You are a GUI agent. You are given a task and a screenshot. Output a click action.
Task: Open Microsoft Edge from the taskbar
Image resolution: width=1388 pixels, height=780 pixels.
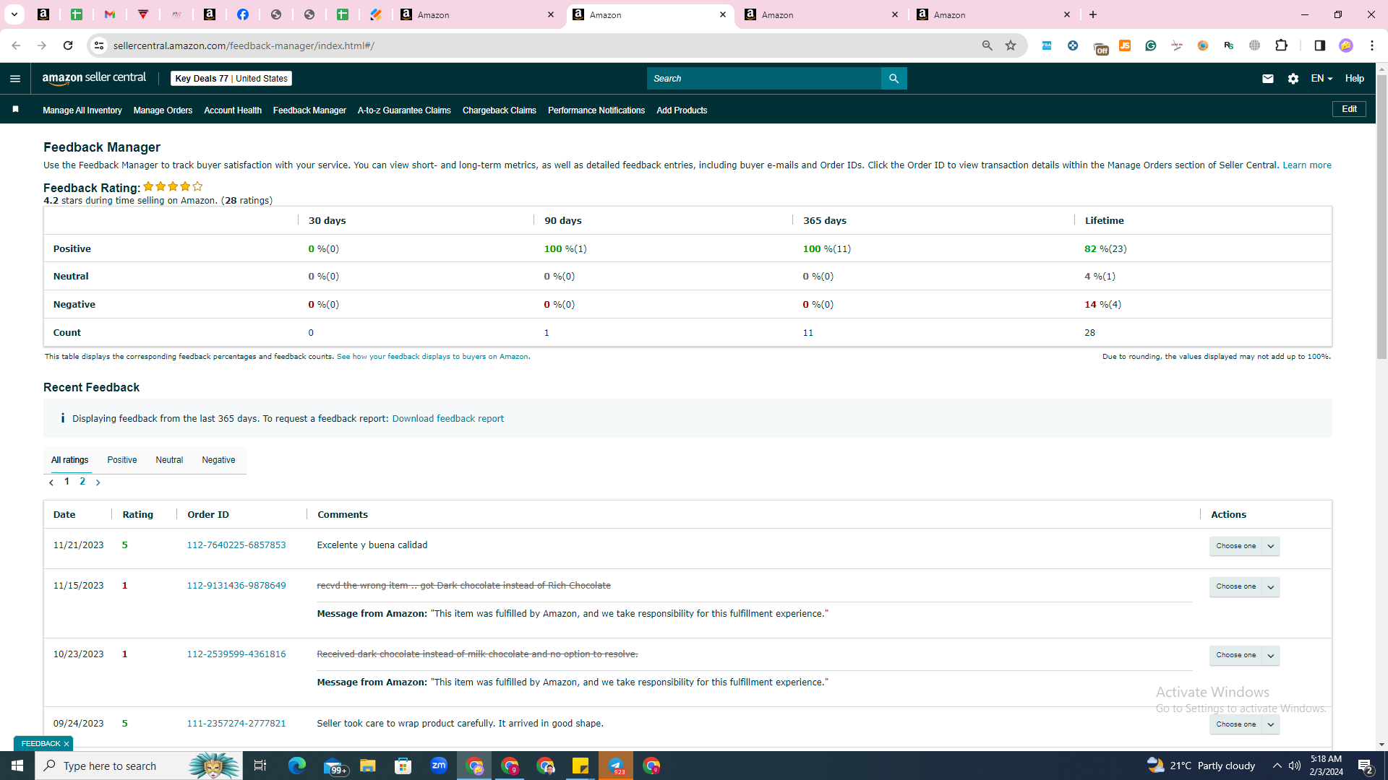pyautogui.click(x=297, y=766)
